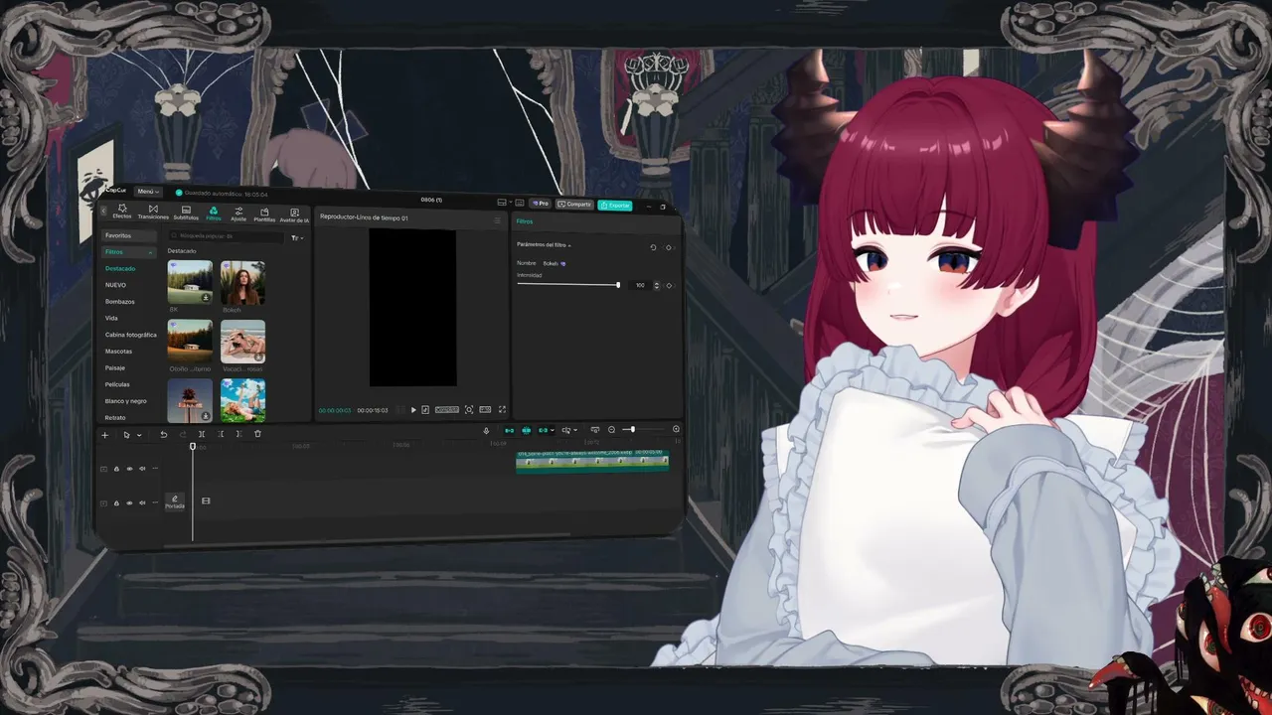Open the Ajuste panel
The height and width of the screenshot is (715, 1272).
[238, 214]
